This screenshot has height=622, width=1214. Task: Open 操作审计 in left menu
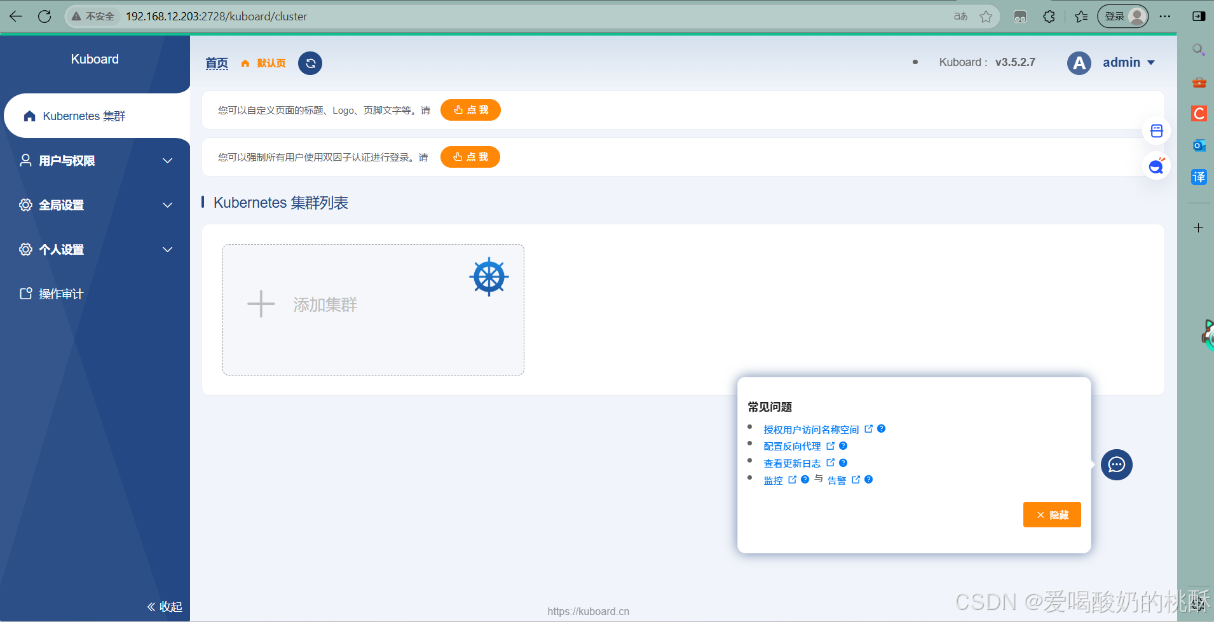click(x=95, y=294)
